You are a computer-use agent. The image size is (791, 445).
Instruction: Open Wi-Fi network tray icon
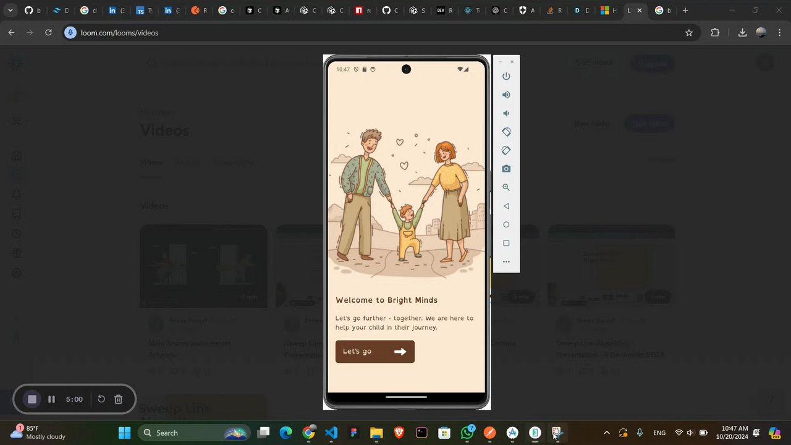click(679, 433)
